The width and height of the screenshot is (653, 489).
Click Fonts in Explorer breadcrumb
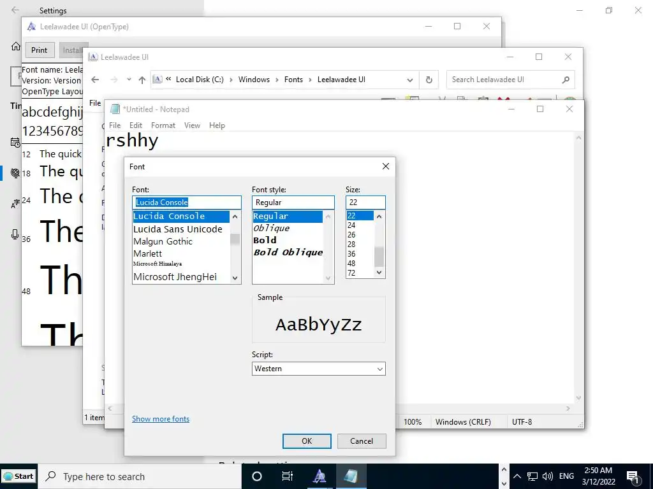coord(293,80)
